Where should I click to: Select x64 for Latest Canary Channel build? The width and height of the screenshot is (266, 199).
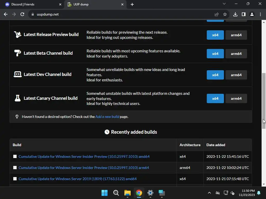pos(215,98)
